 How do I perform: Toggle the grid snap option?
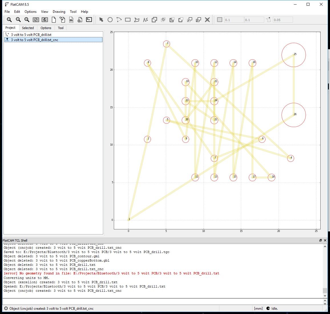click(220, 19)
